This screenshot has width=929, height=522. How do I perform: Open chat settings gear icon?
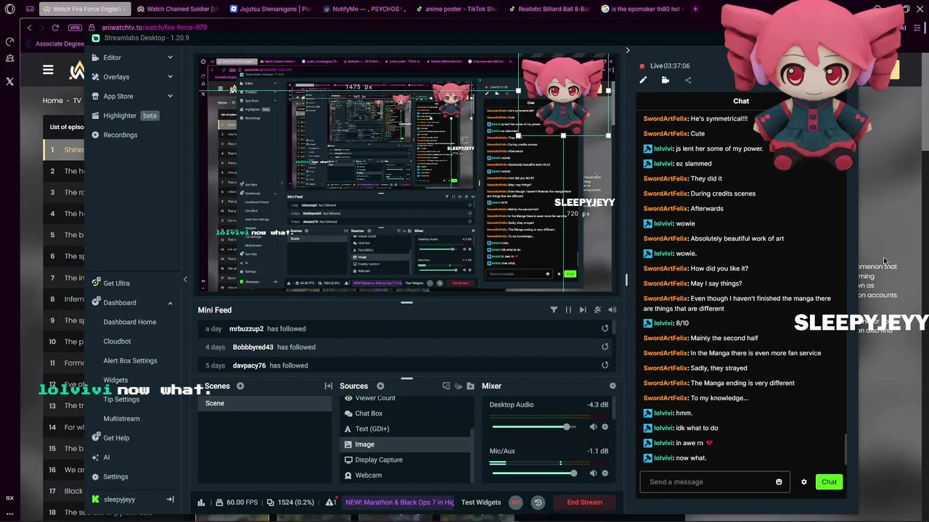(804, 482)
